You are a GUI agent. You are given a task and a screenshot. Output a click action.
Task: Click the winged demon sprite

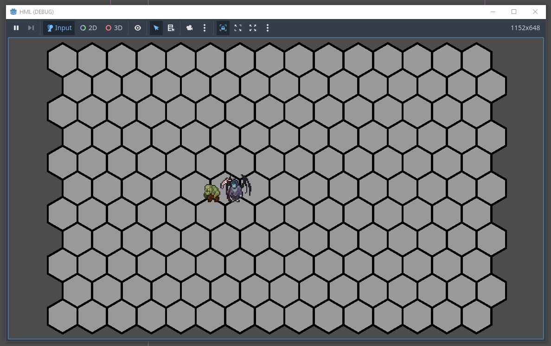[x=236, y=188]
